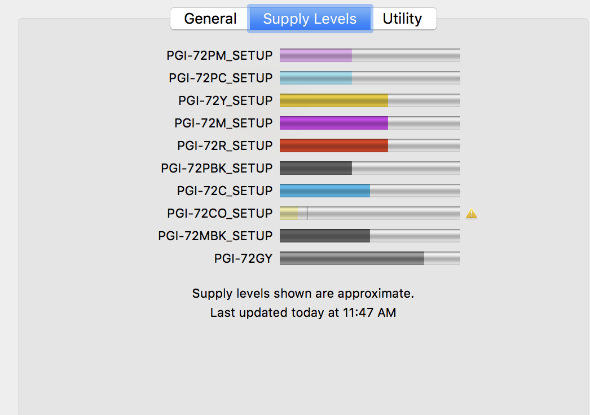Viewport: 590px width, 415px height.
Task: Select the PGI-72PBK_SETUP photo black gauge
Action: click(316, 168)
